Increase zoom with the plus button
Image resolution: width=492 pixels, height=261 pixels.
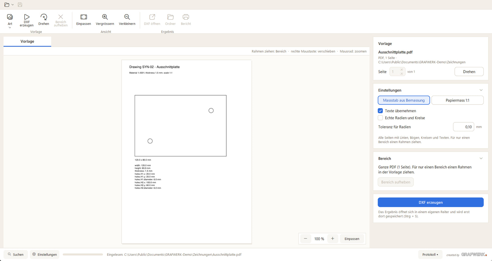332,239
